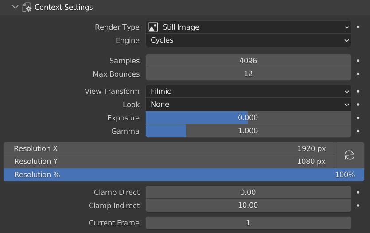Click the Resolution % slider
370x233 pixels.
(x=184, y=175)
